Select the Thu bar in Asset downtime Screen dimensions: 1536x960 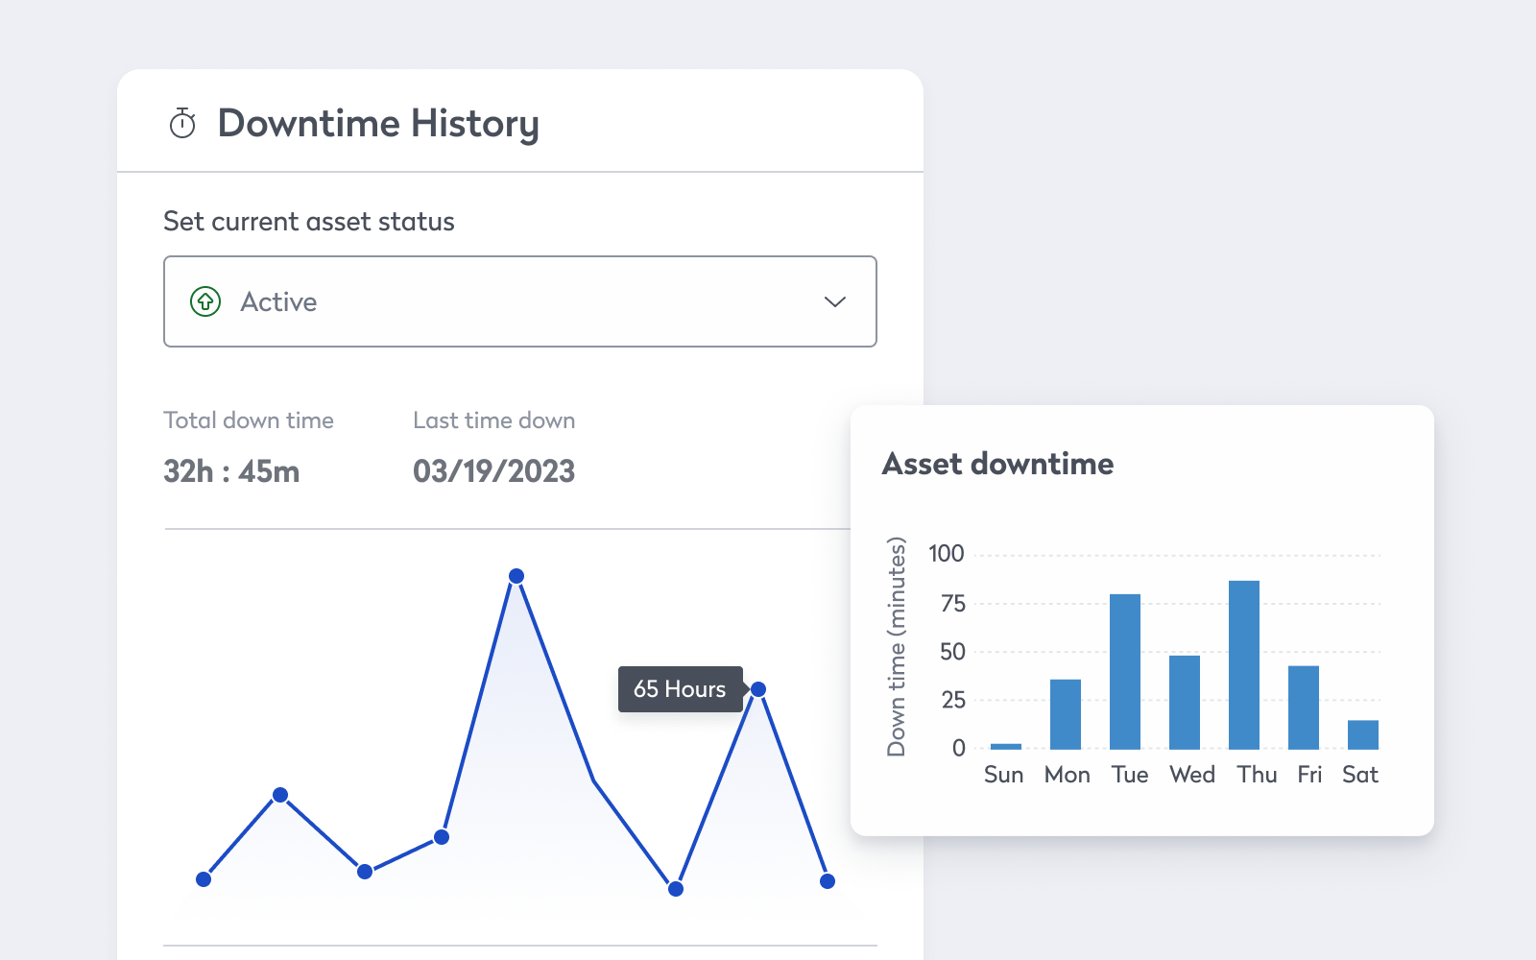[1244, 664]
